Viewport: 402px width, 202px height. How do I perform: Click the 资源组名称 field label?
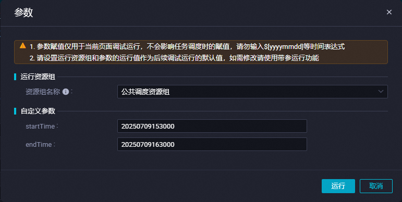coord(43,92)
